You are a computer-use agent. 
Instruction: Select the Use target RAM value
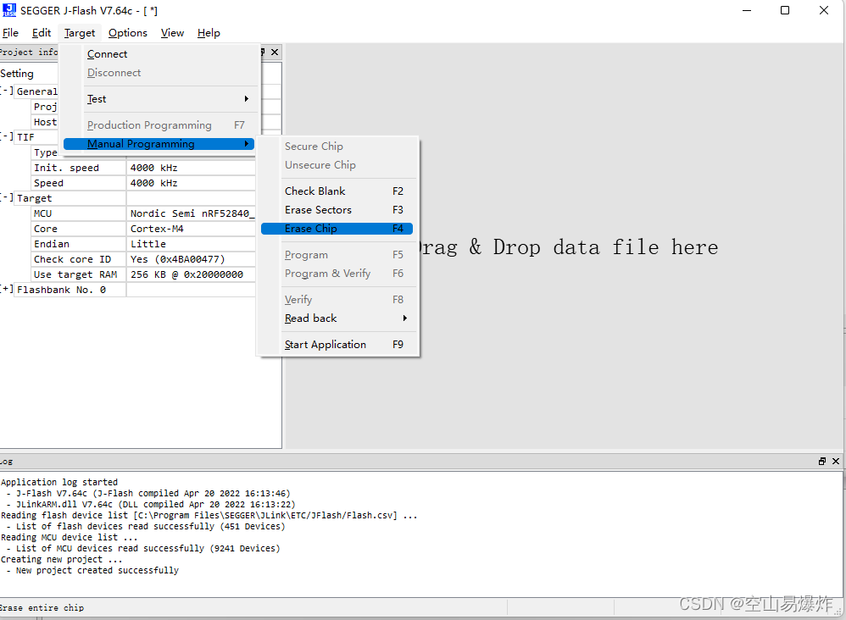191,274
